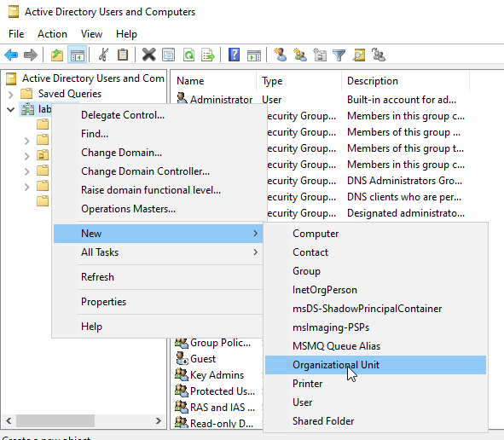Click tree pane scrollbar left arrow
This screenshot has width=504, height=440.
(x=9, y=420)
